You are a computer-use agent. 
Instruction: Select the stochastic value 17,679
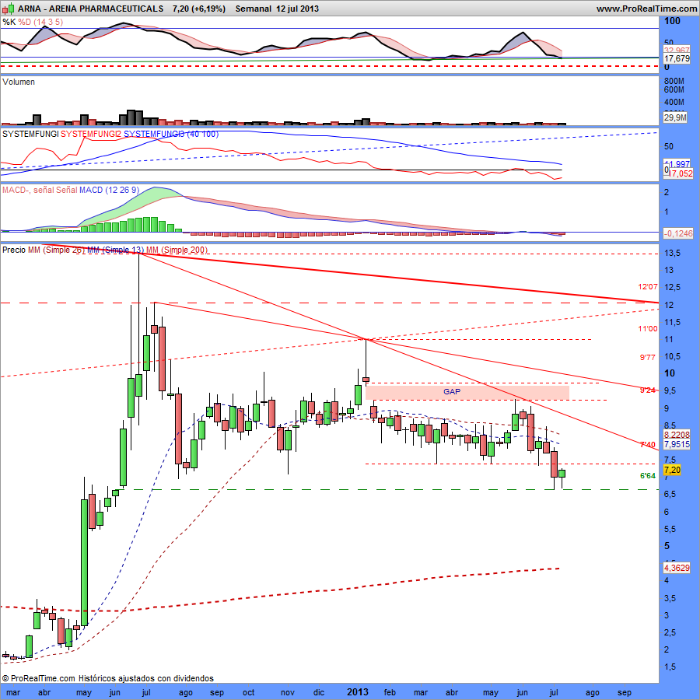tap(677, 58)
